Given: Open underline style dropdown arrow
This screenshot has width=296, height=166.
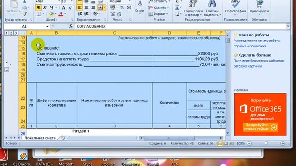Looking at the screenshot, I should point(56,7).
